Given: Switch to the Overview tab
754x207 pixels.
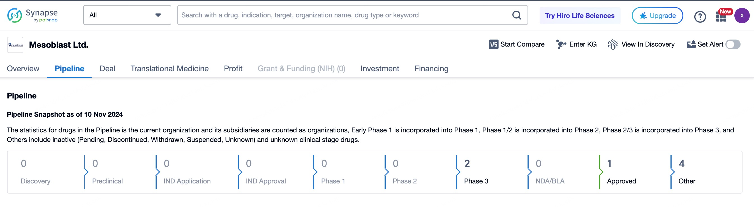Looking at the screenshot, I should (23, 68).
